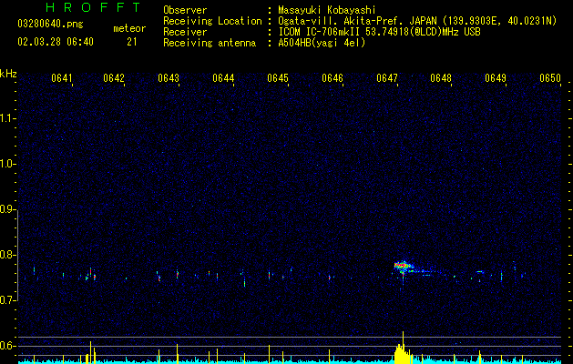Click the 0650 time marker

550,78
